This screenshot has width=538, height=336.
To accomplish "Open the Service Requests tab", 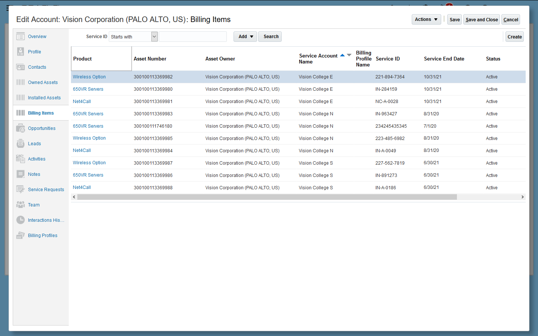I will [46, 190].
